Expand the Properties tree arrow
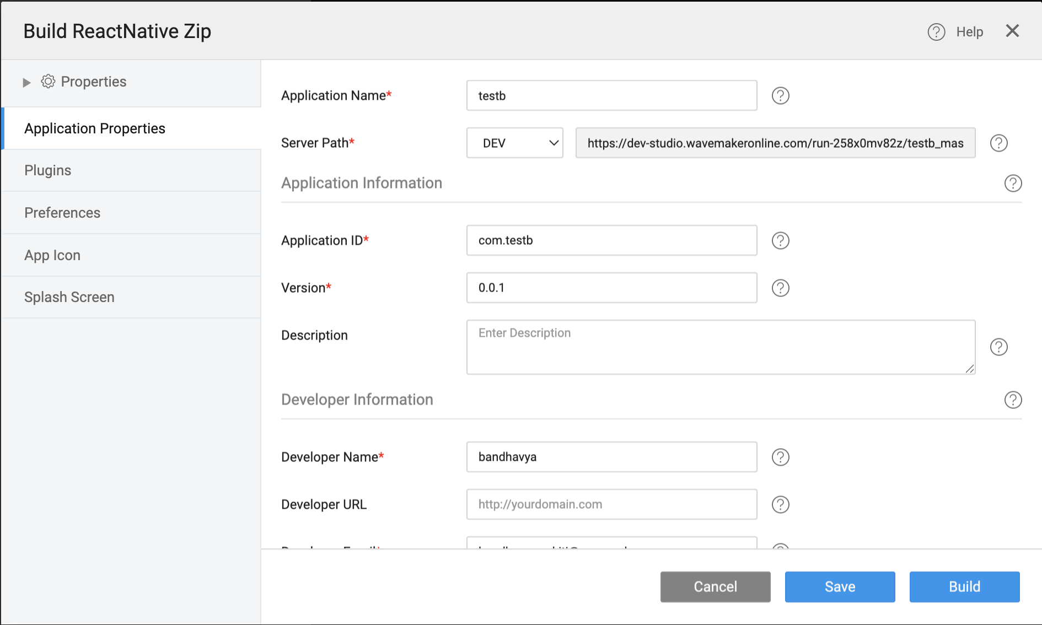Screen dimensions: 1042x625 click(26, 83)
